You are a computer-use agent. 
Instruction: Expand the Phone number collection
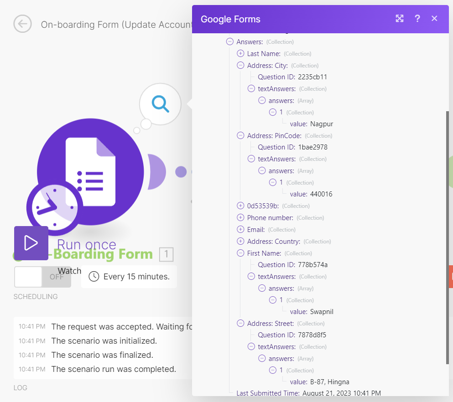[x=240, y=217]
